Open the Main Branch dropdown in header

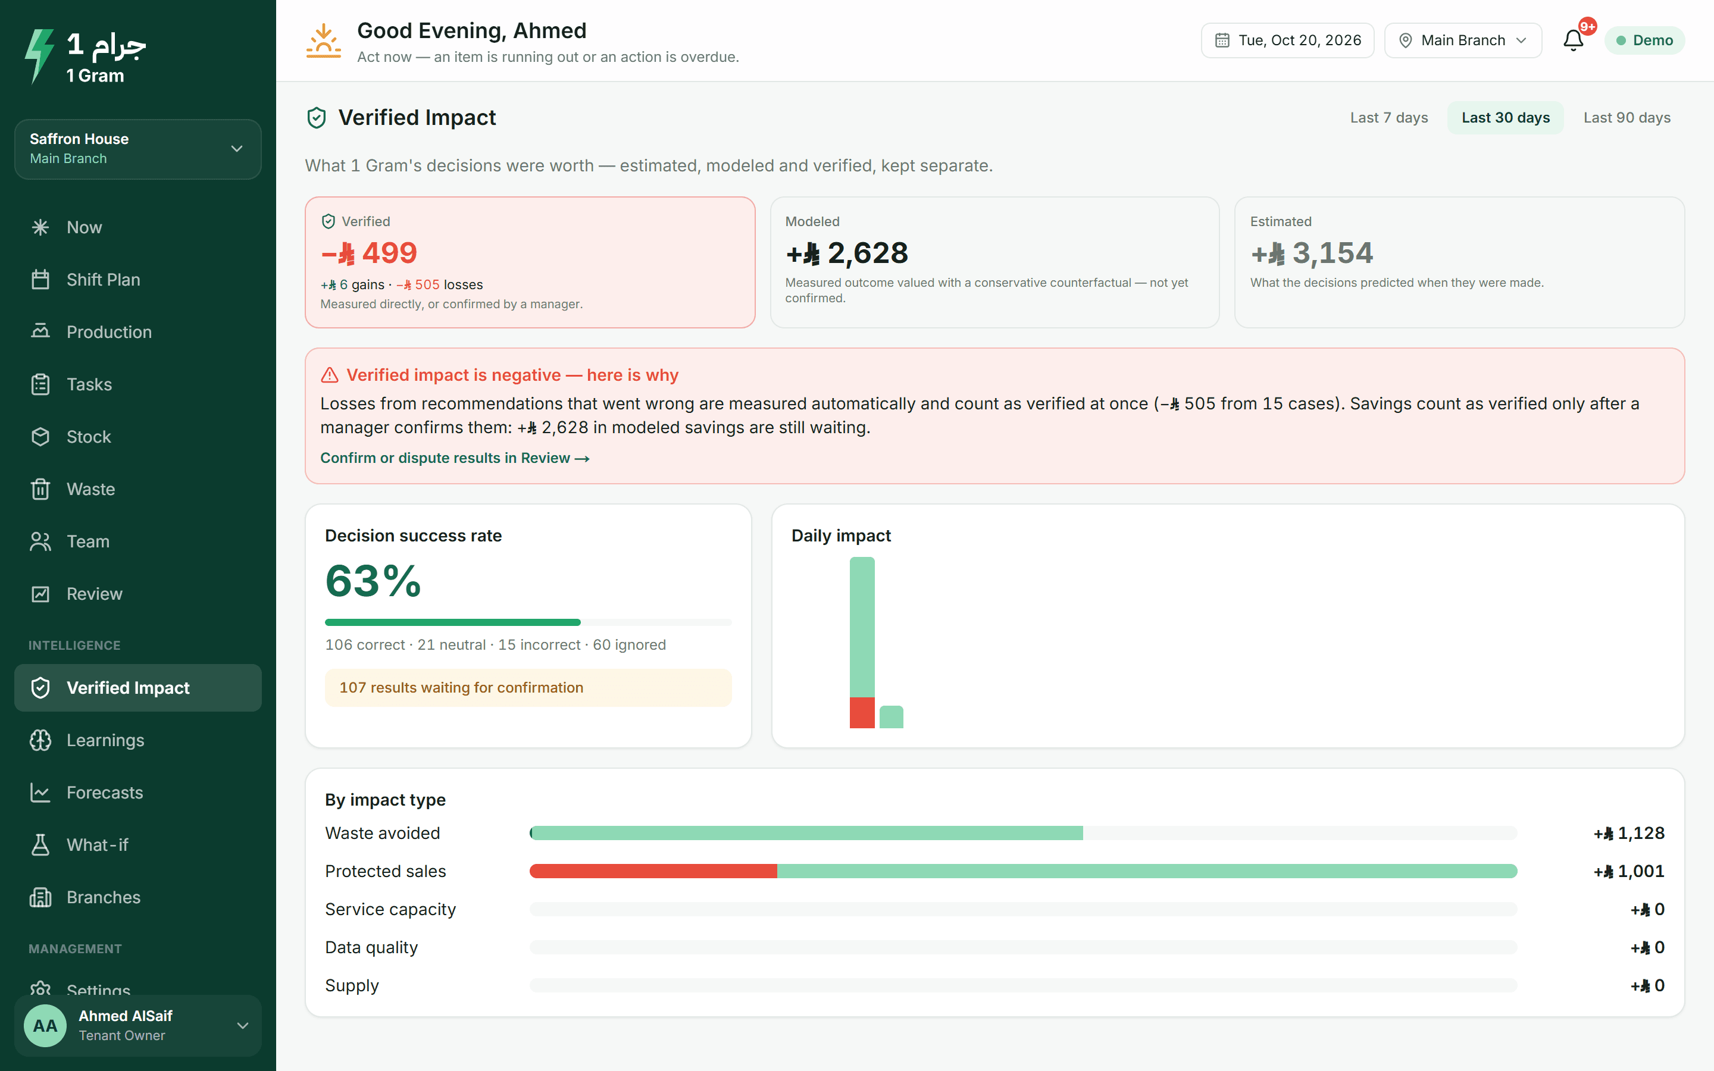pyautogui.click(x=1463, y=40)
